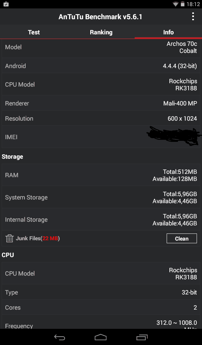Tap the Resolution 600 x 1024 row

(101, 118)
